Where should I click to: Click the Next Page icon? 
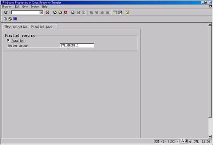coord(102,12)
